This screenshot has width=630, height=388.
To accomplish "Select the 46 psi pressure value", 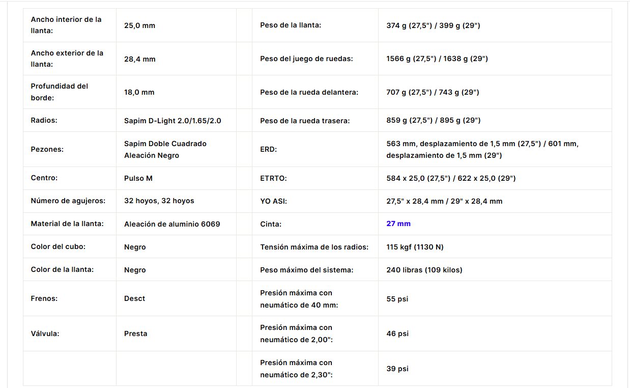I will [397, 334].
